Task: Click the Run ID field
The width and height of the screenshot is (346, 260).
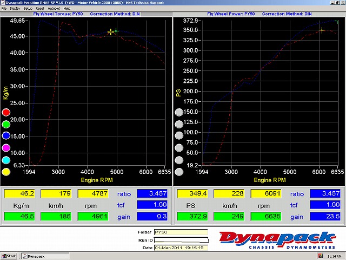Action: (x=181, y=240)
